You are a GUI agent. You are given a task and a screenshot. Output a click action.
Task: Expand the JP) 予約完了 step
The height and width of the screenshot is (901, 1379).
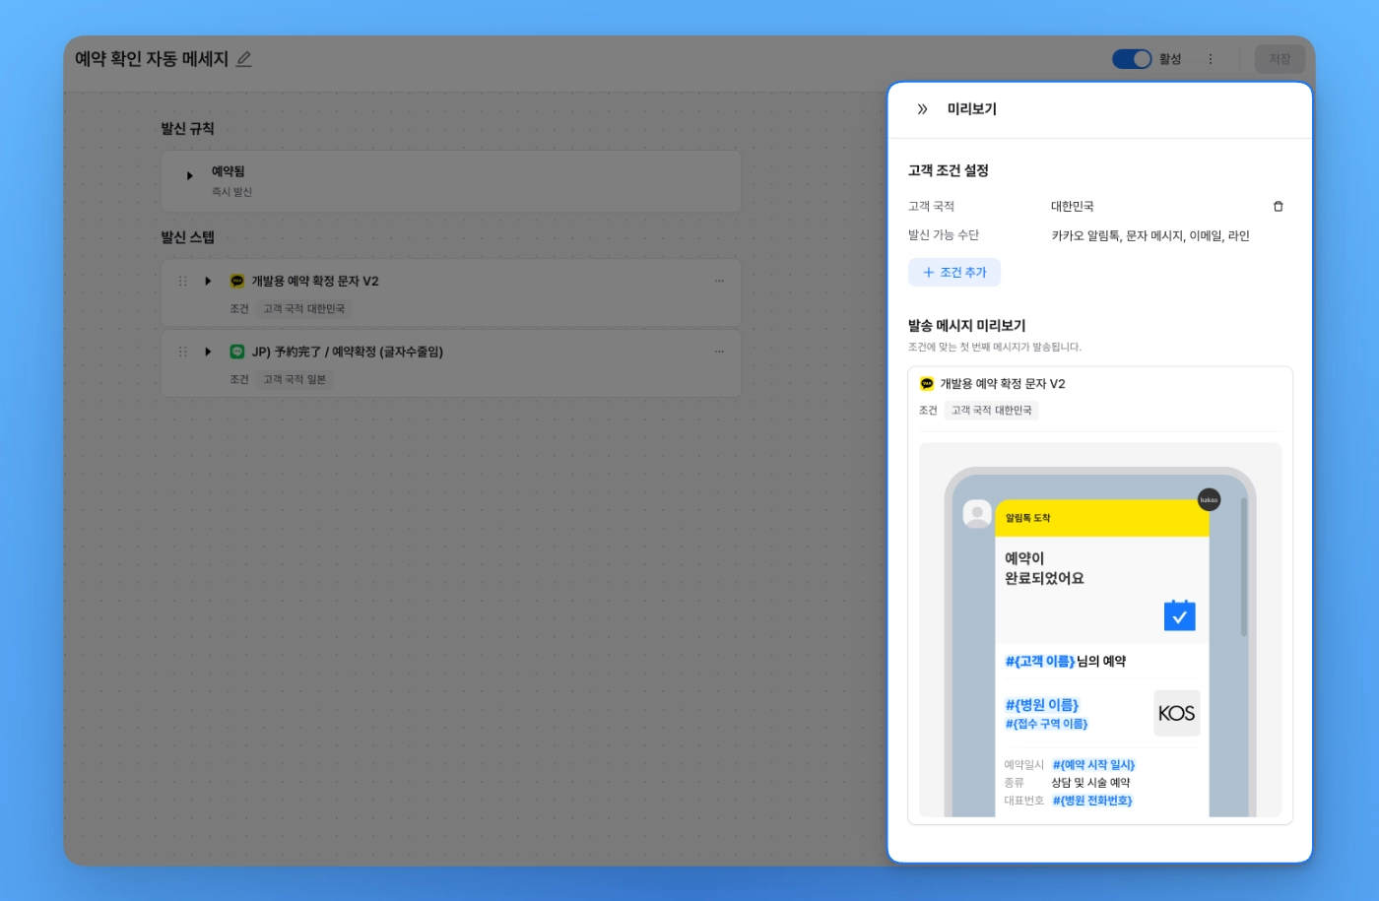coord(208,352)
